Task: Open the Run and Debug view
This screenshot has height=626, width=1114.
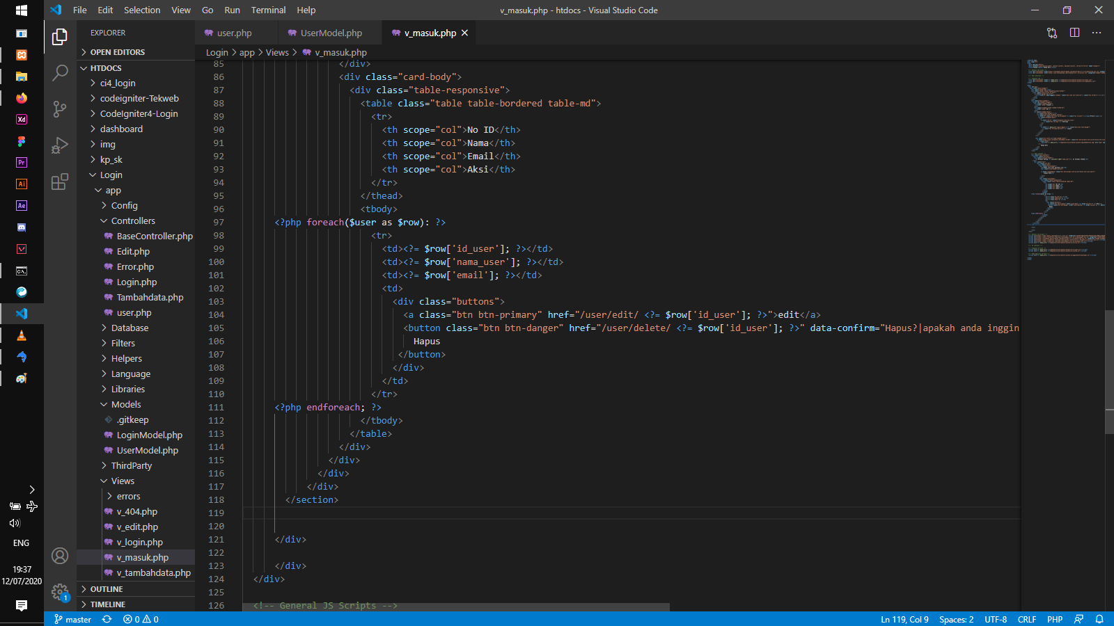Action: coord(60,145)
